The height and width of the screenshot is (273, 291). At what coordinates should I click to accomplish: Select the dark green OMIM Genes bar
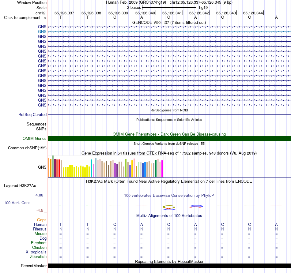pos(169,139)
